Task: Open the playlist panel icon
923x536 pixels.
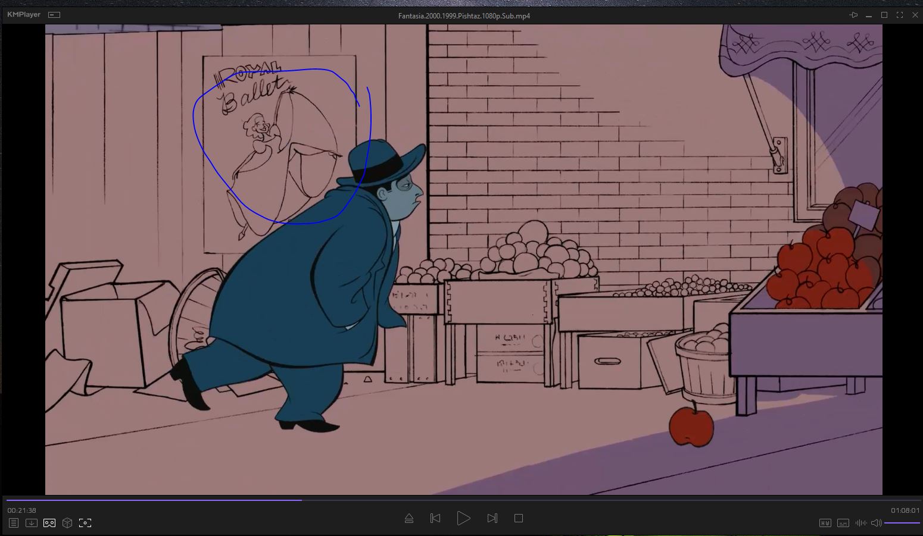Action: (14, 523)
